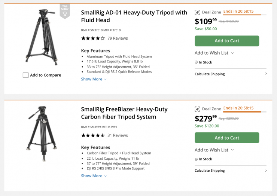The height and width of the screenshot is (196, 277).
Task: Add SmallRig AD-01 tripod to cart
Action: [x=227, y=41]
